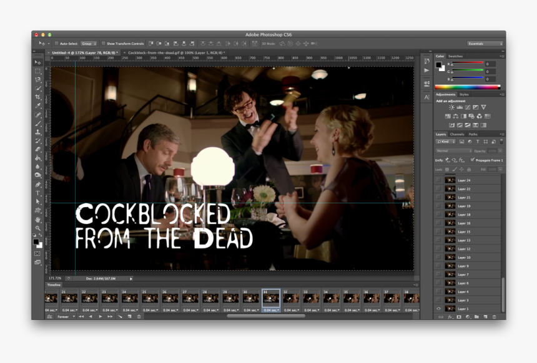Select the Brush tool
This screenshot has width=537, height=363.
tap(37, 123)
